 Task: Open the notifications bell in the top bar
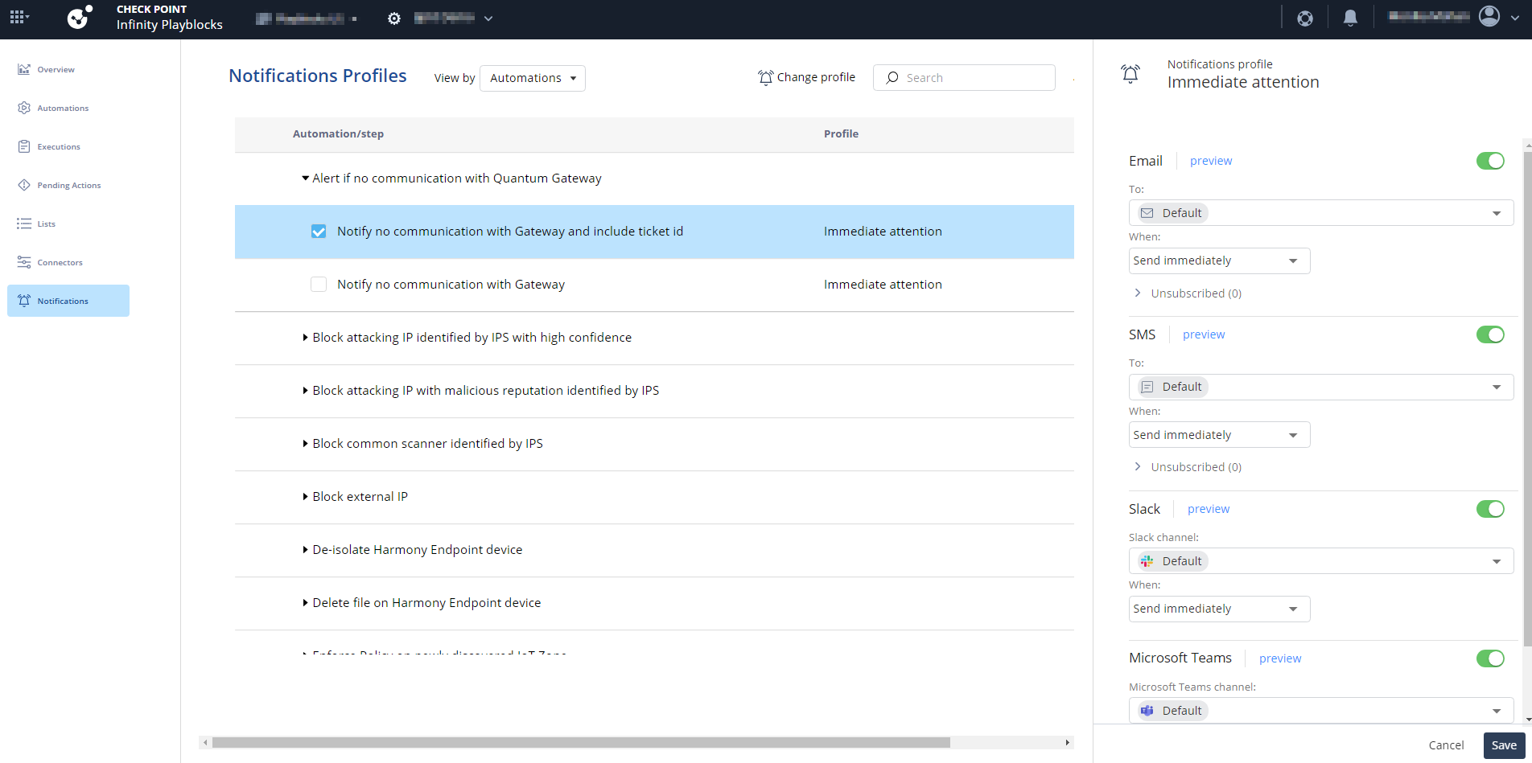click(x=1351, y=18)
